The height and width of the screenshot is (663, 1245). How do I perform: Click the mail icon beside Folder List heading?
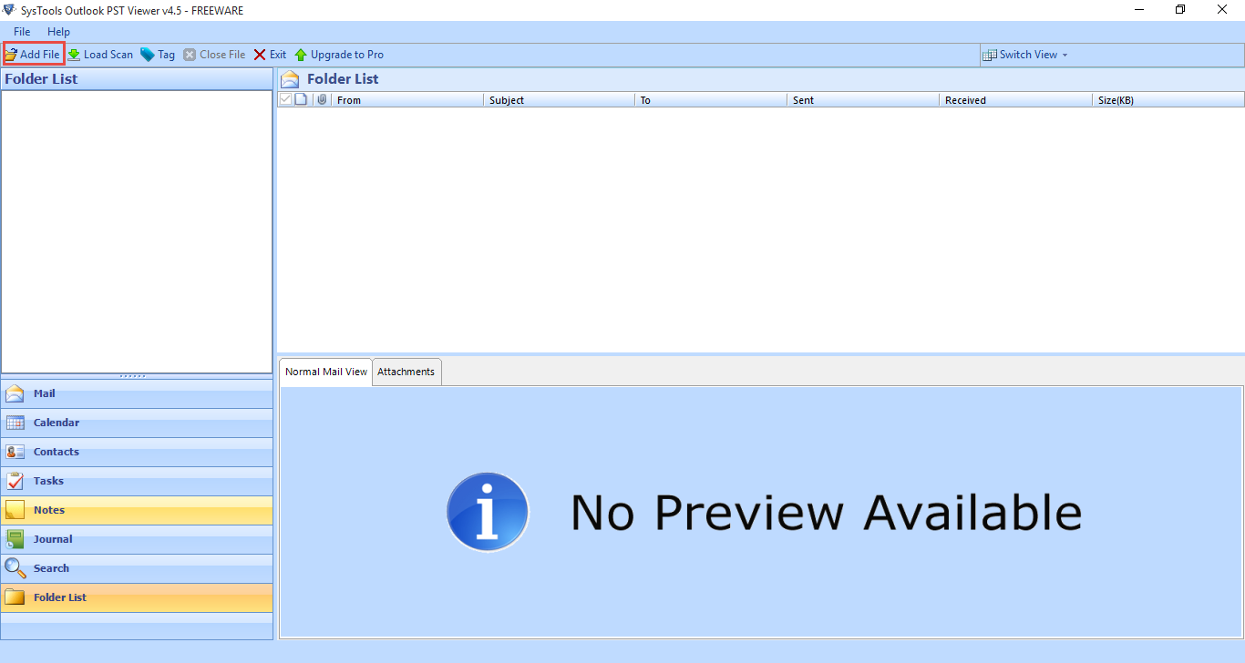pos(290,79)
